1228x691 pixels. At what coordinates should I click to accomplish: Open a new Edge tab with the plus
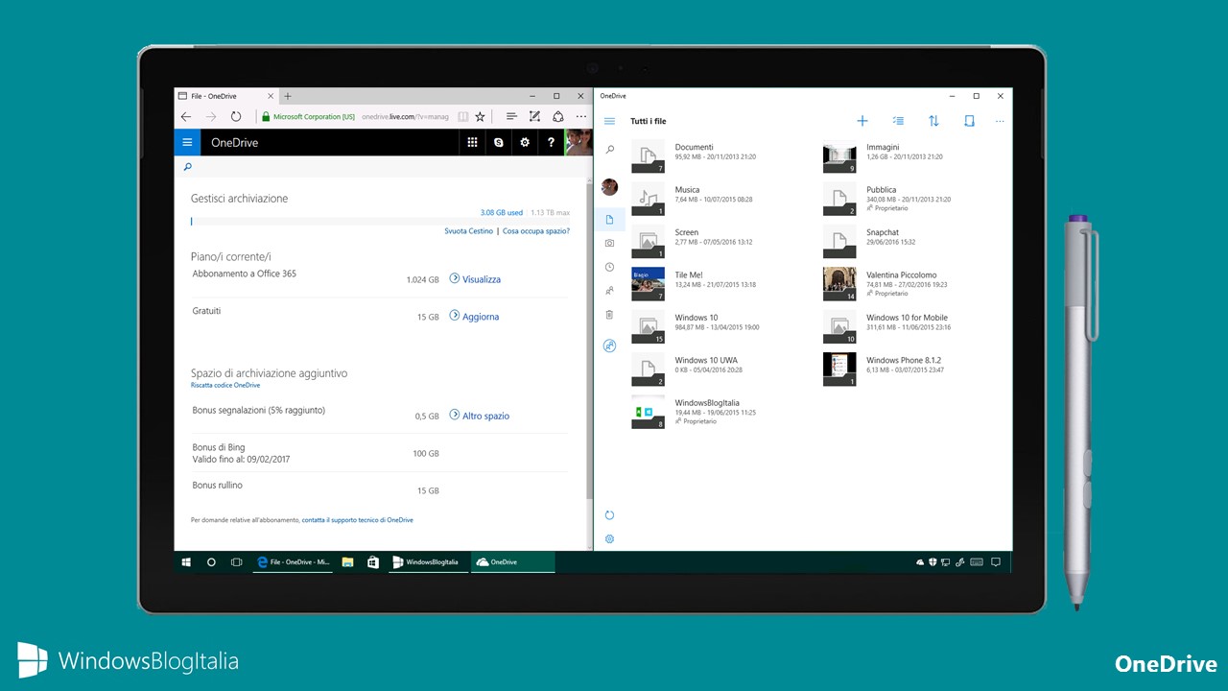click(288, 96)
